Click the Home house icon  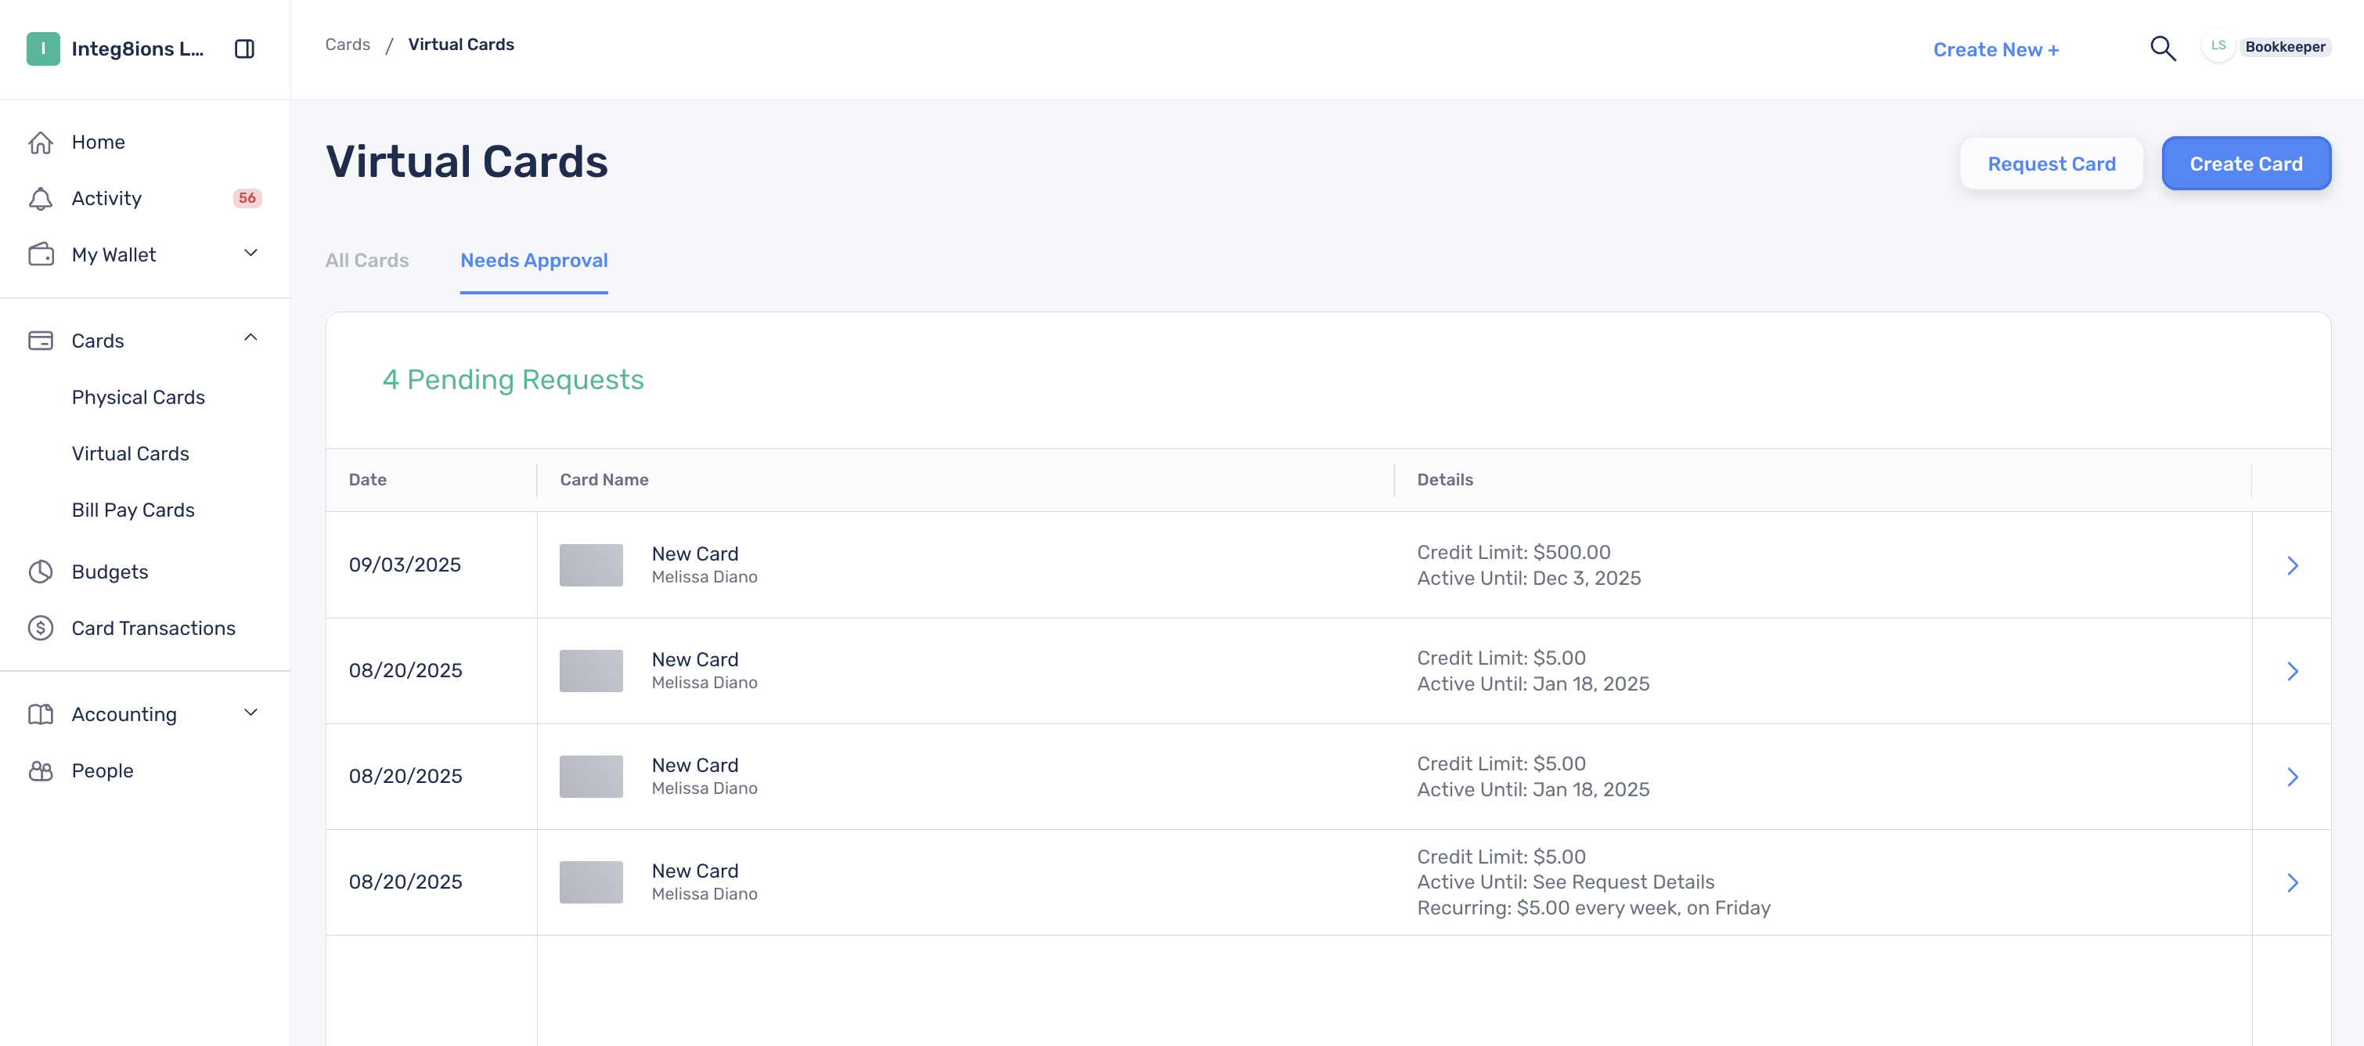[41, 142]
